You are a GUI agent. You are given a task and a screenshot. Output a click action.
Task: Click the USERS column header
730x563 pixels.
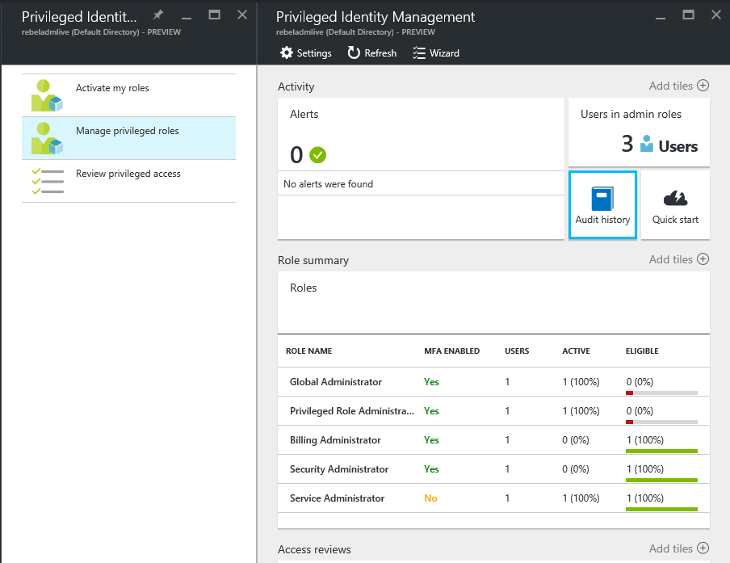(517, 351)
